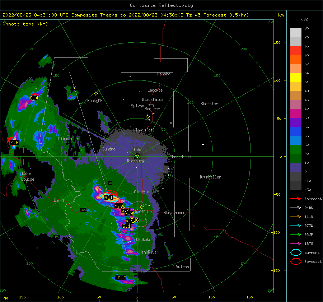Click the Airdrie city label
This screenshot has width=323, height=302.
[x=141, y=192]
